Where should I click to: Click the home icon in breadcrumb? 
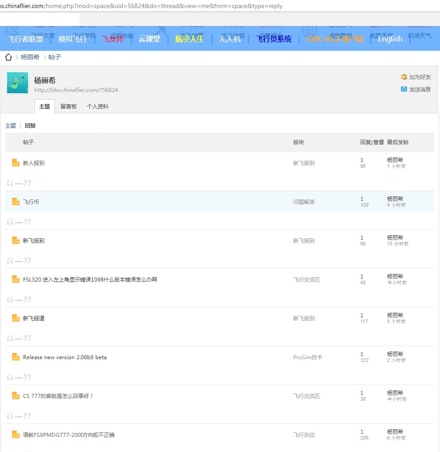pyautogui.click(x=8, y=57)
